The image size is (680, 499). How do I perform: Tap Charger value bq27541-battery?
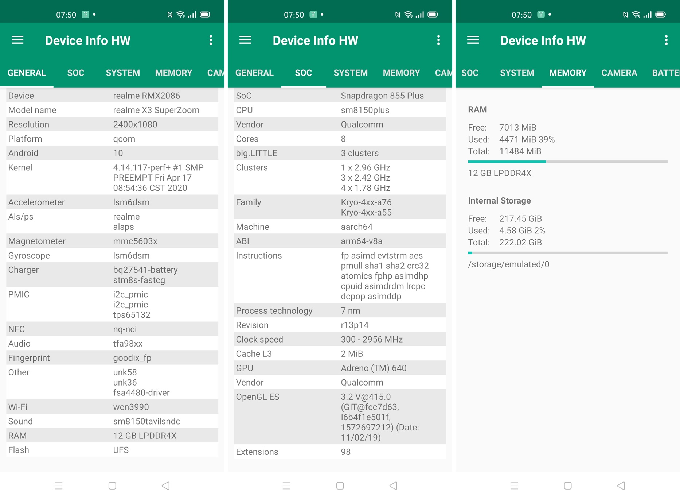pyautogui.click(x=145, y=270)
